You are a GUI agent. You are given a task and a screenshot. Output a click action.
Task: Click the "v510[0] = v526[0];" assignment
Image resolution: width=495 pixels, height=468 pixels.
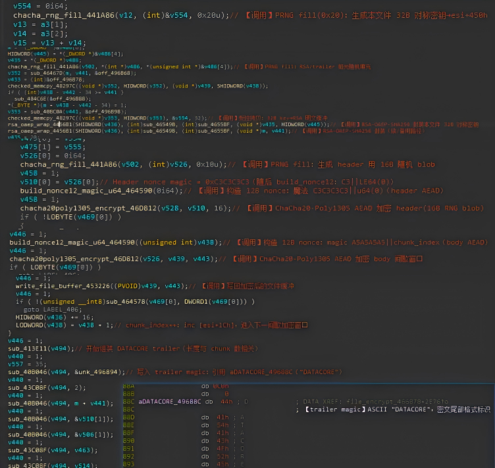(59, 182)
